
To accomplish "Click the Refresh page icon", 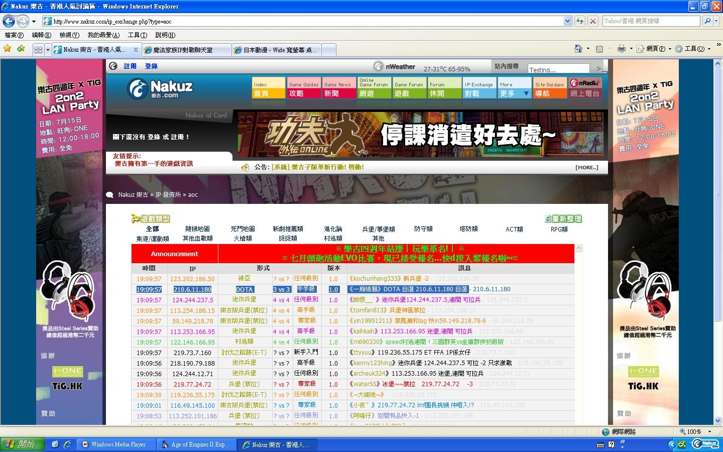I will [x=580, y=21].
